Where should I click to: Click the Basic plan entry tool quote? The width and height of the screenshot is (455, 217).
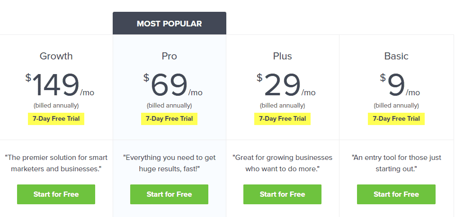[x=396, y=163]
